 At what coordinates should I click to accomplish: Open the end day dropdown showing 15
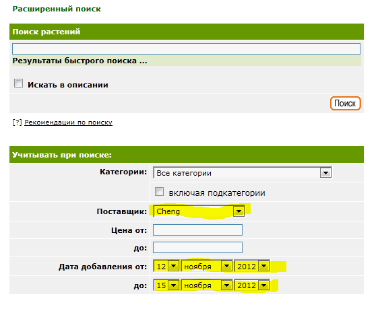click(166, 285)
